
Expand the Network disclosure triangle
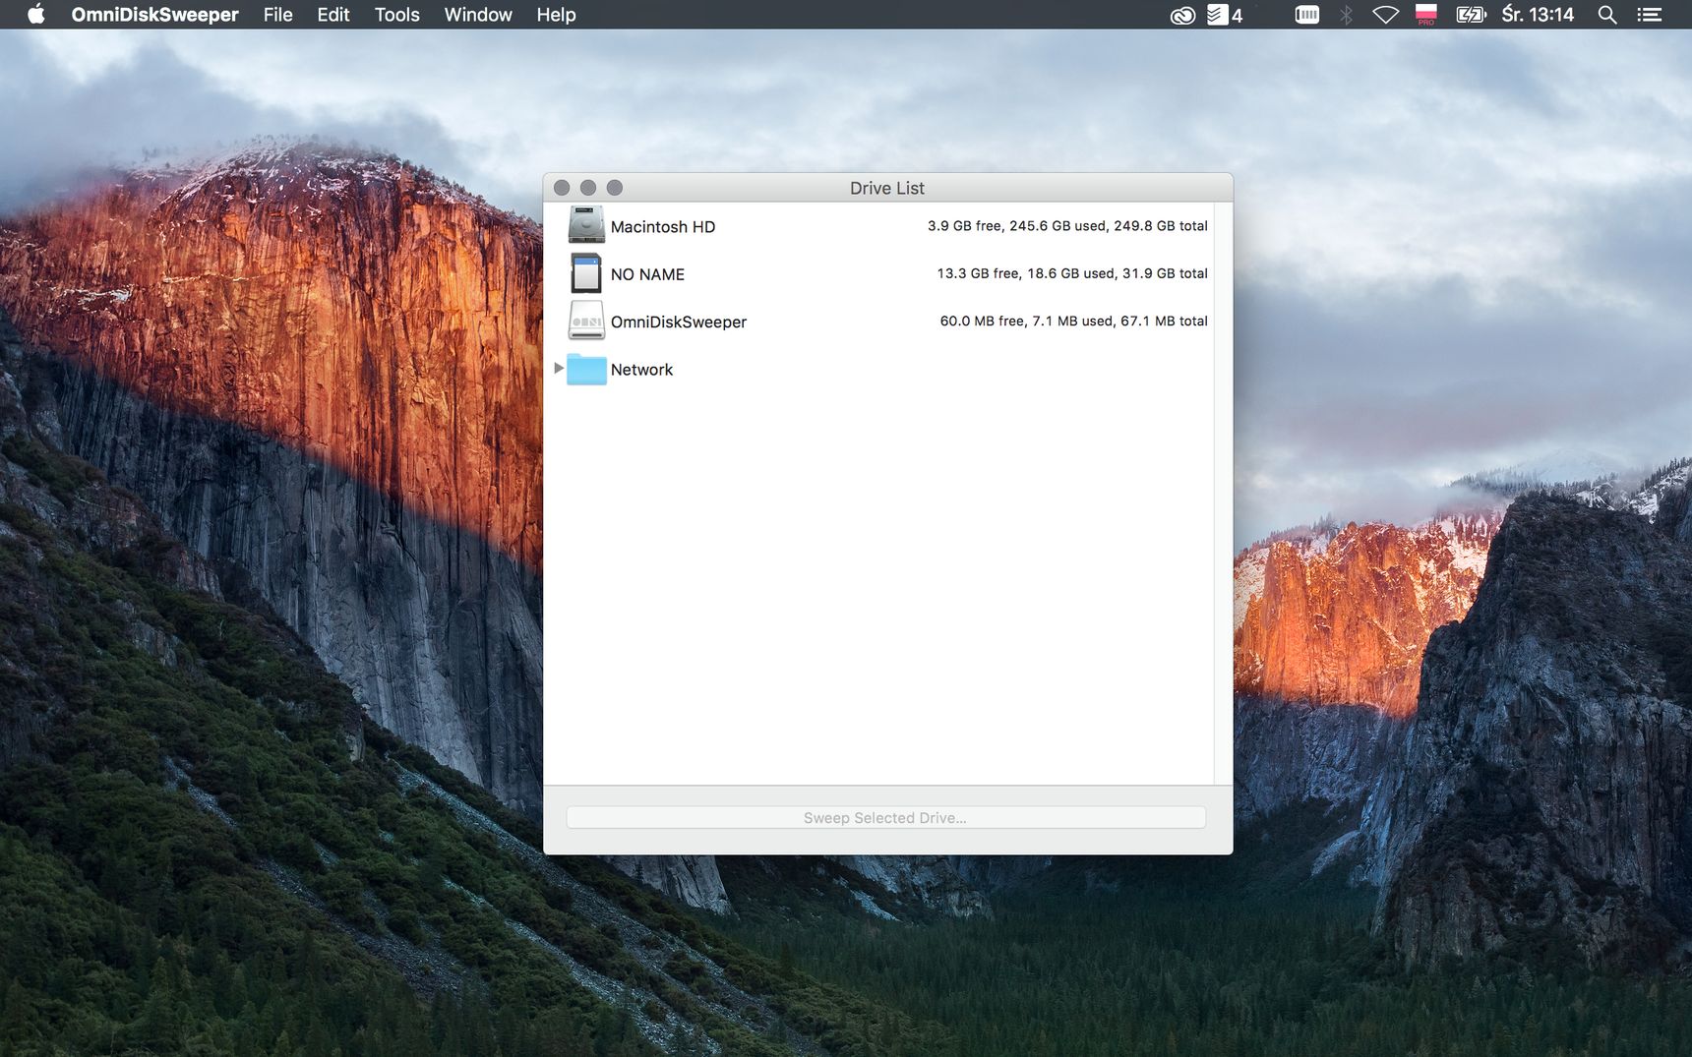tap(558, 368)
